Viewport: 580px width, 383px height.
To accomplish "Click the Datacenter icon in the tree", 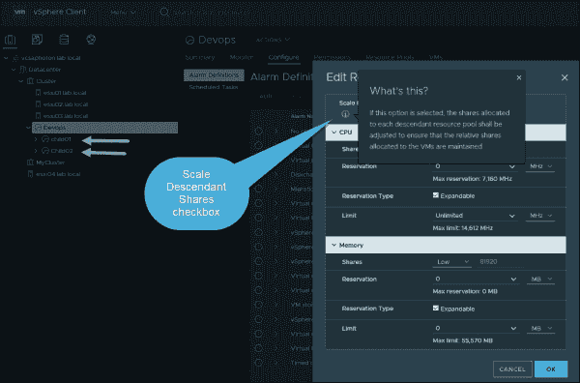I will (23, 70).
